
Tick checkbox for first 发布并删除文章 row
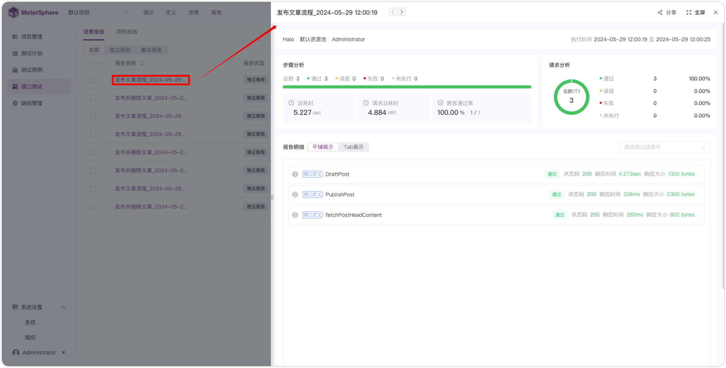coord(93,98)
